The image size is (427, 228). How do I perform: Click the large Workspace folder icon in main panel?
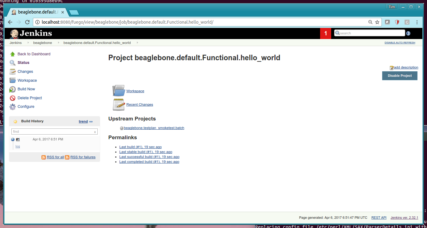pyautogui.click(x=119, y=91)
